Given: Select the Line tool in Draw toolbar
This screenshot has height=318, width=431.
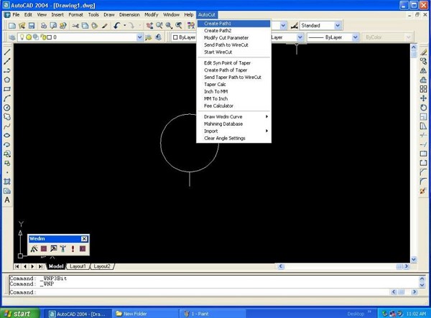Looking at the screenshot, I should coord(7,52).
